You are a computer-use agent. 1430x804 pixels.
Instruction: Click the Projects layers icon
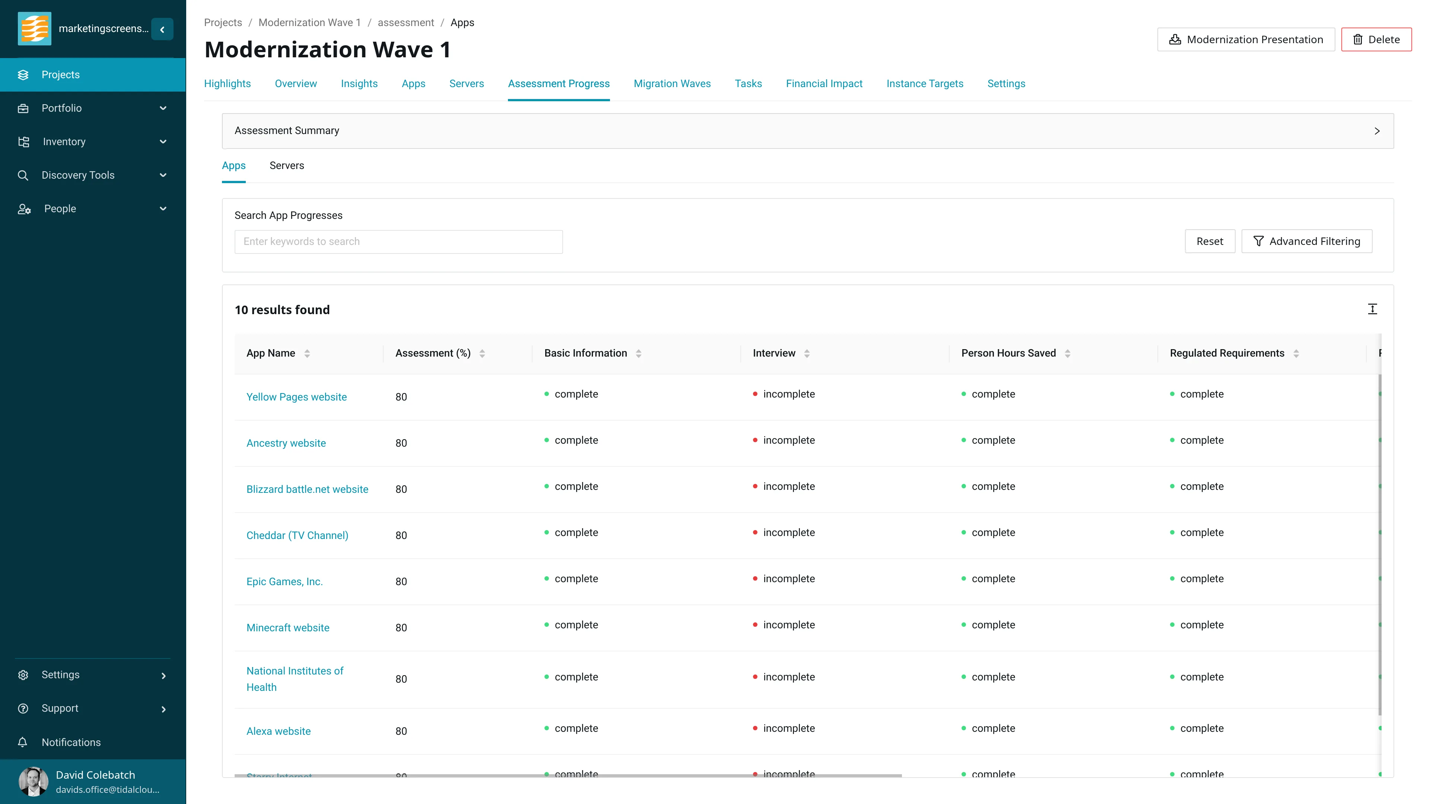click(23, 75)
